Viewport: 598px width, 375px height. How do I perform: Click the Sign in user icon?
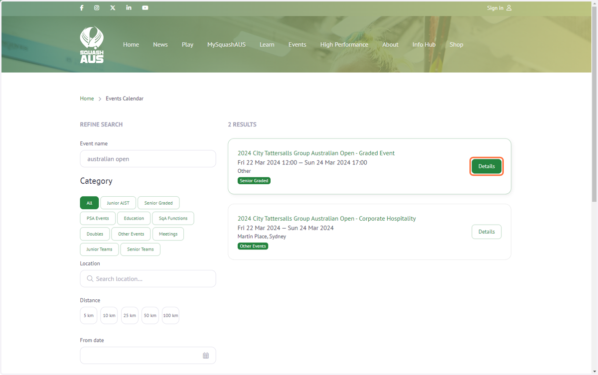(509, 8)
